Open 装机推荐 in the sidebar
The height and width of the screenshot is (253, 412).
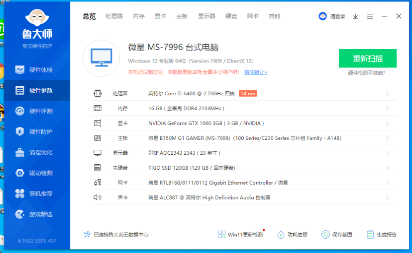[37, 193]
